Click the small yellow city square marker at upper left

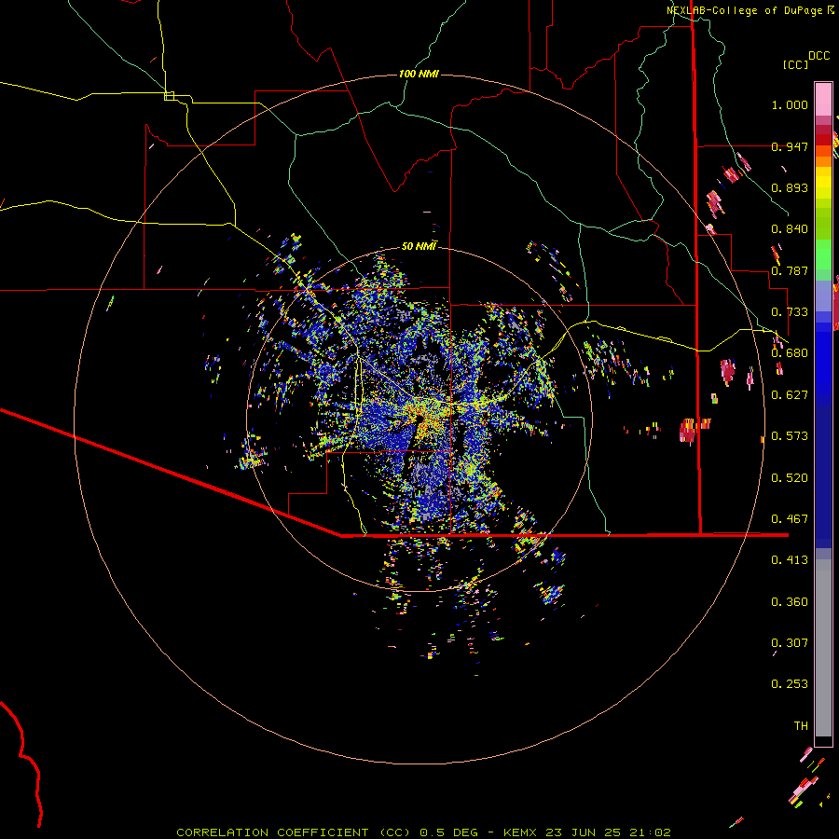[169, 96]
